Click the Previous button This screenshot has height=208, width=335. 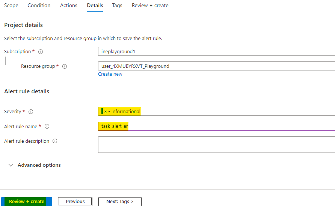tap(75, 202)
